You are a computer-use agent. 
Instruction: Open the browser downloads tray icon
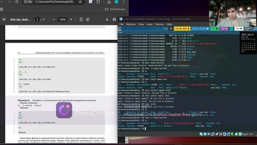tap(109, 2)
